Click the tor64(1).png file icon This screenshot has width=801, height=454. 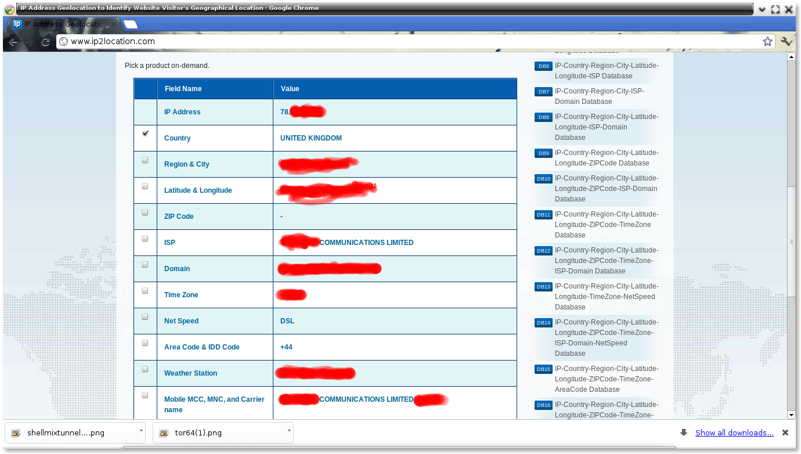[x=164, y=433]
